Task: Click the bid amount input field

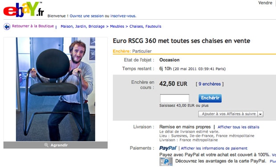Action: pyautogui.click(x=175, y=98)
